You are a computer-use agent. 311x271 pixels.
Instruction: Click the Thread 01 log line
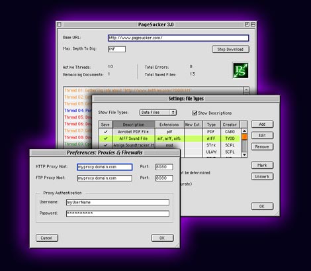pos(128,90)
